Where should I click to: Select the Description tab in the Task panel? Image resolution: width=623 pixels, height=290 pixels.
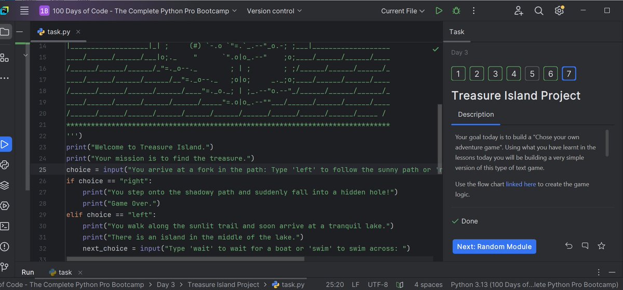tap(476, 114)
